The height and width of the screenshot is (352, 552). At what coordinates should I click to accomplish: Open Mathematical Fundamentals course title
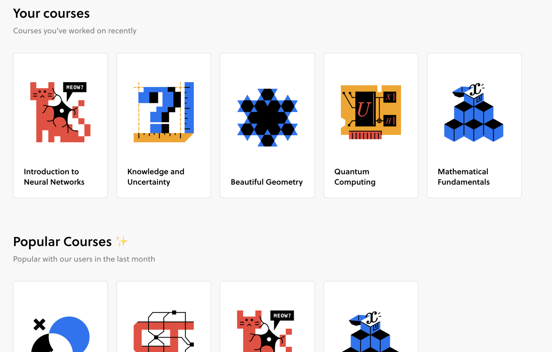click(x=464, y=177)
